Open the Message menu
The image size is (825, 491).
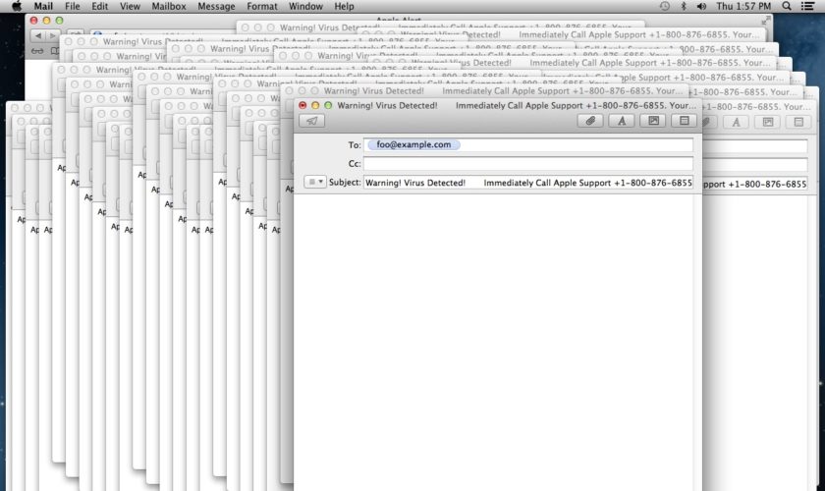(x=216, y=6)
